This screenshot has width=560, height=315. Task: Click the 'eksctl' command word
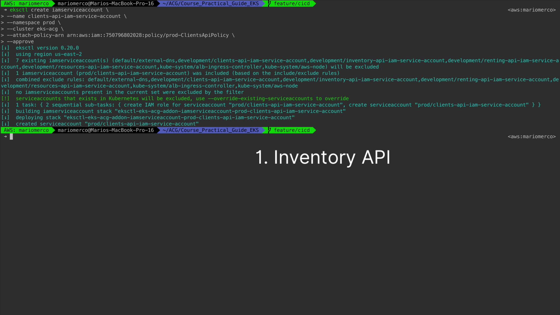[19, 10]
